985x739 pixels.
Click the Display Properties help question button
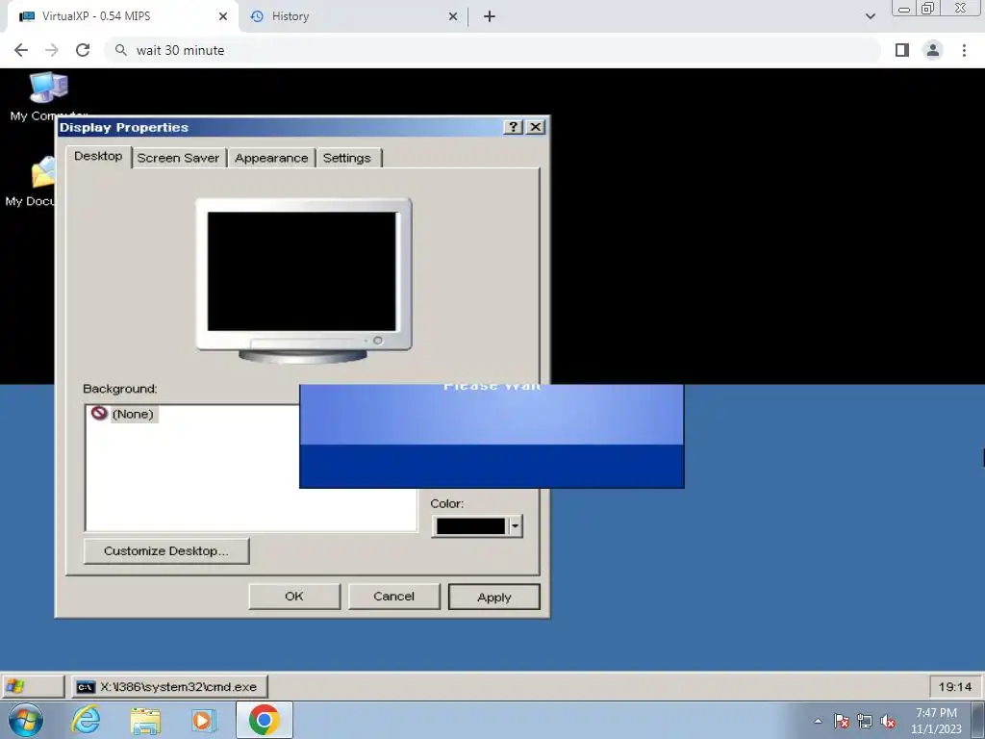514,127
